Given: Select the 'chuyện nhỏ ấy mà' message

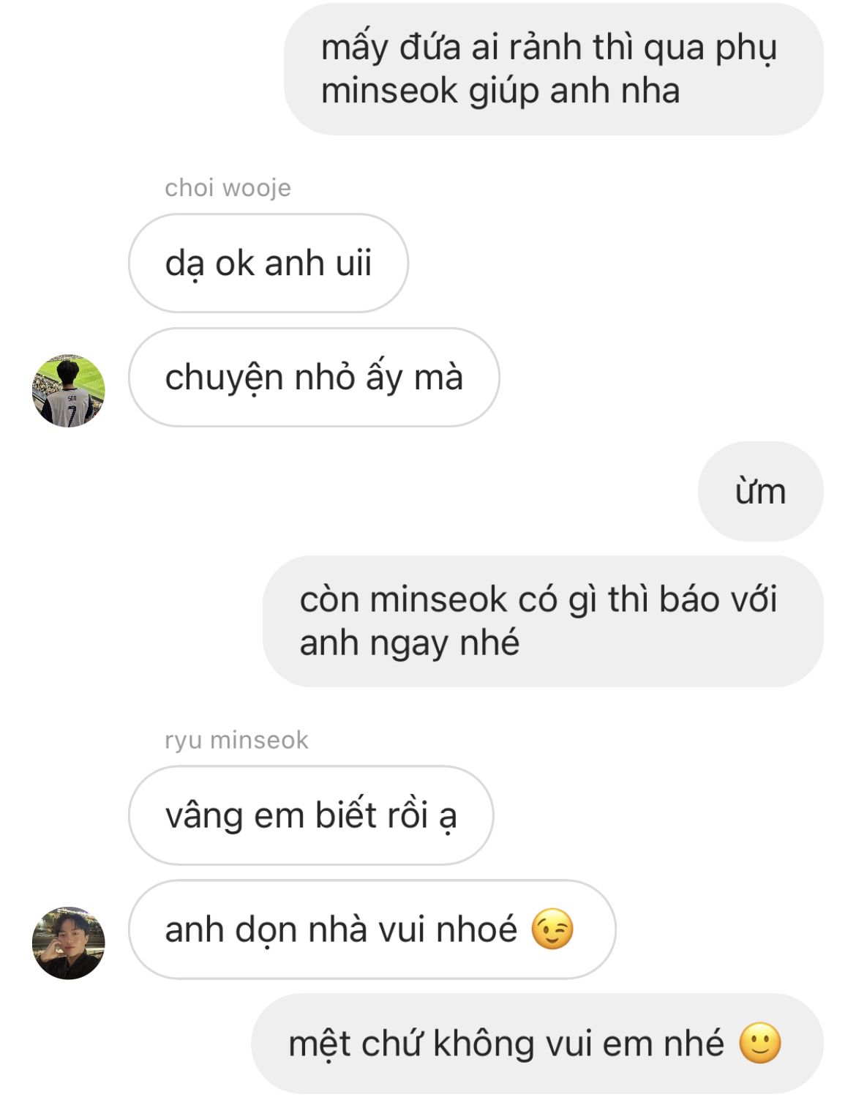Looking at the screenshot, I should click(314, 378).
